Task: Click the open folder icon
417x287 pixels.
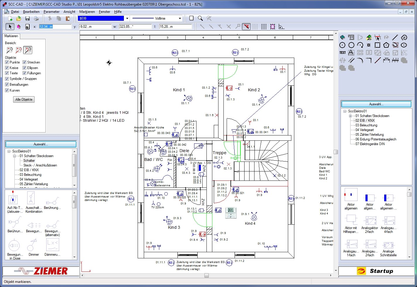Action: (x=19, y=18)
